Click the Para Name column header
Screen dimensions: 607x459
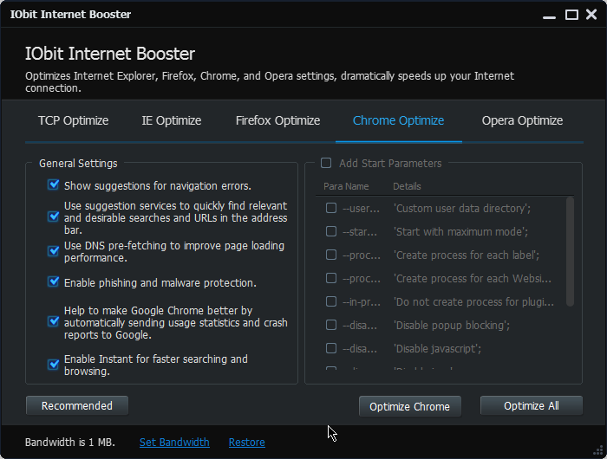point(346,186)
